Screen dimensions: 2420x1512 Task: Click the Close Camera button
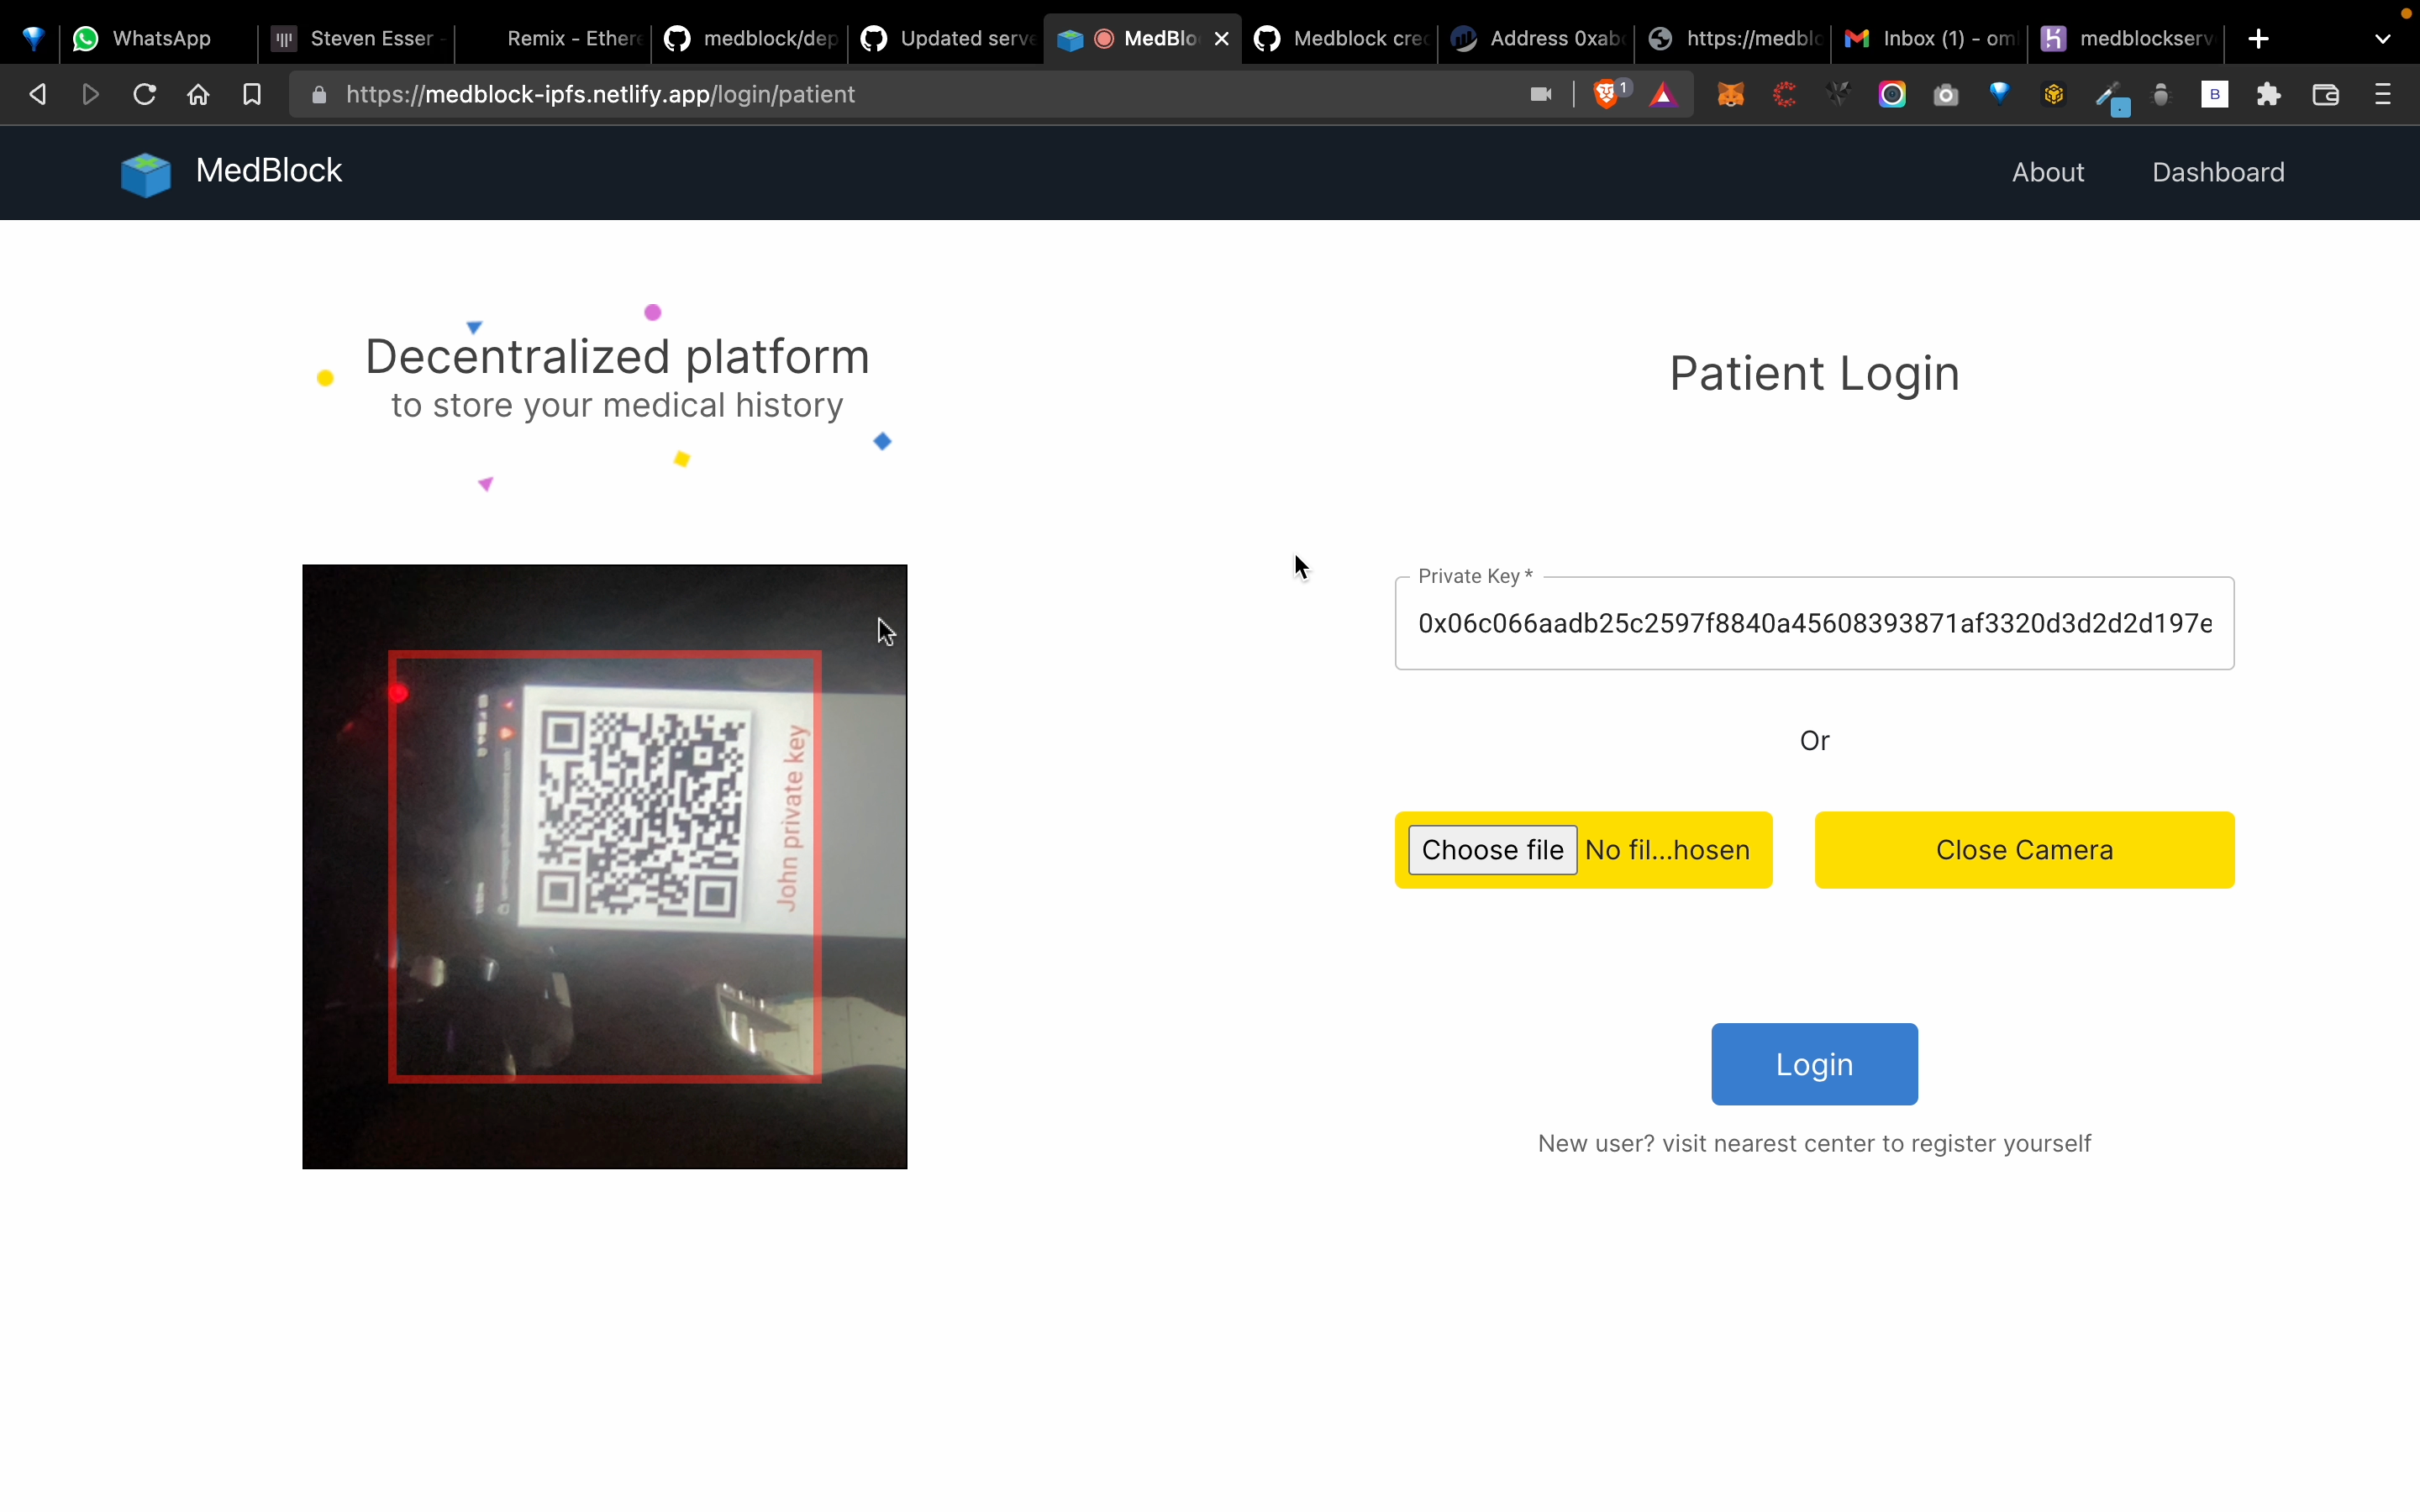(2023, 850)
